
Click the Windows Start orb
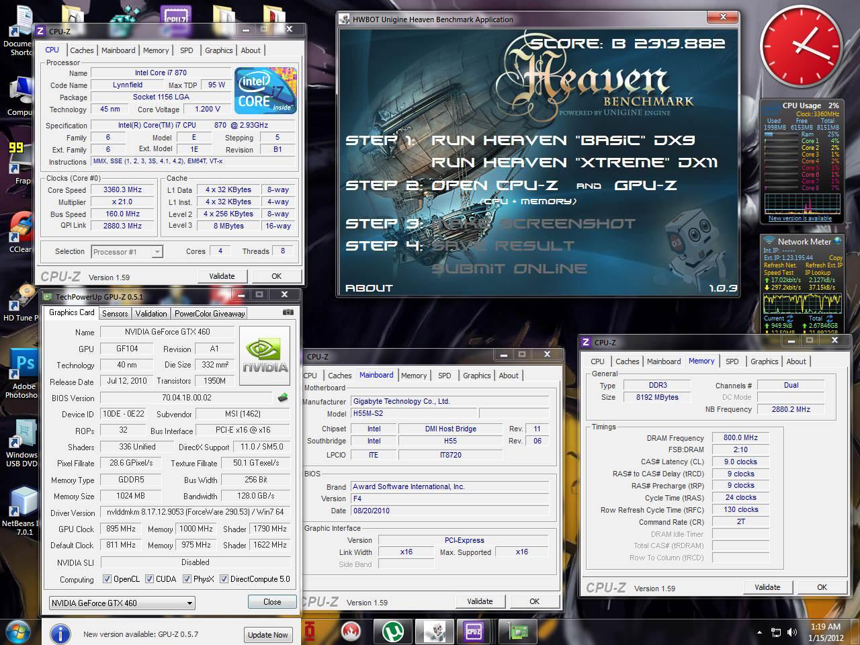[19, 632]
